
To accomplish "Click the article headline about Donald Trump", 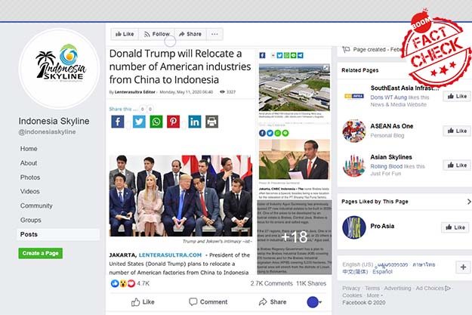I will pyautogui.click(x=180, y=66).
